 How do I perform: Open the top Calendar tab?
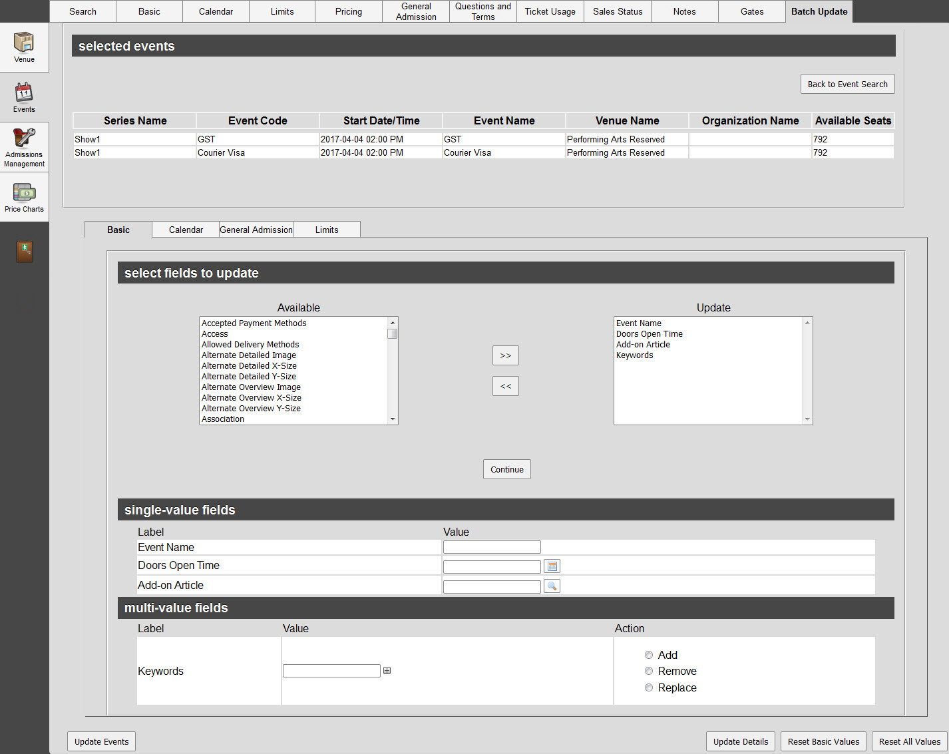[216, 11]
